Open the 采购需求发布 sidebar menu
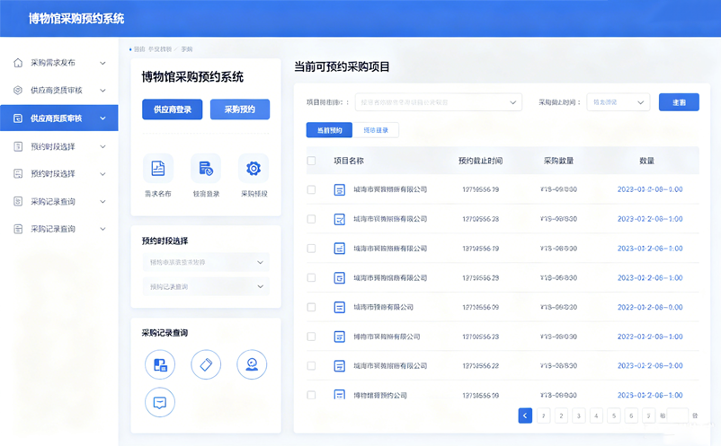Screen dimensions: 721x446 click(58, 63)
